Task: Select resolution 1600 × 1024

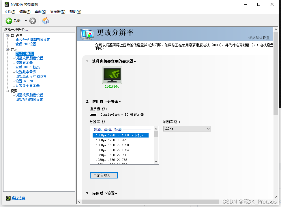Action: (121, 150)
